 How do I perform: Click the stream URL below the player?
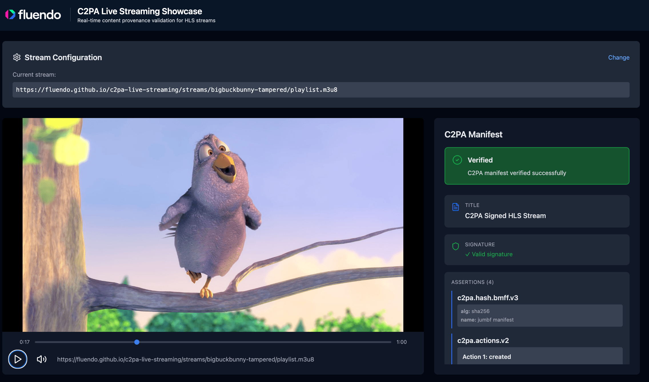[x=185, y=359]
